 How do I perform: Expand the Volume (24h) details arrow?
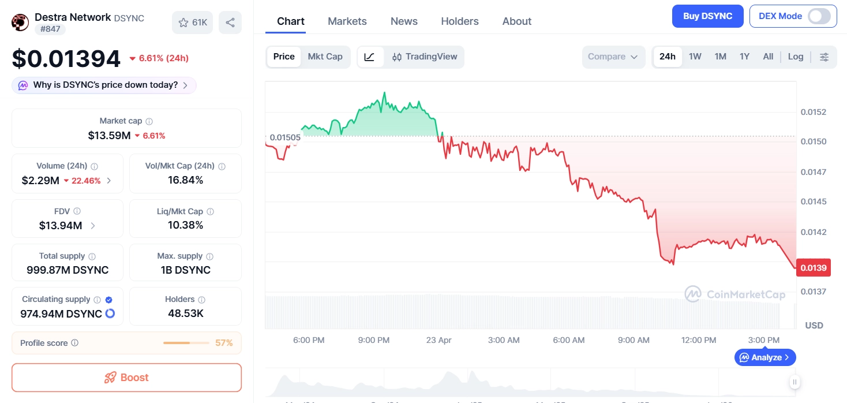coord(109,181)
